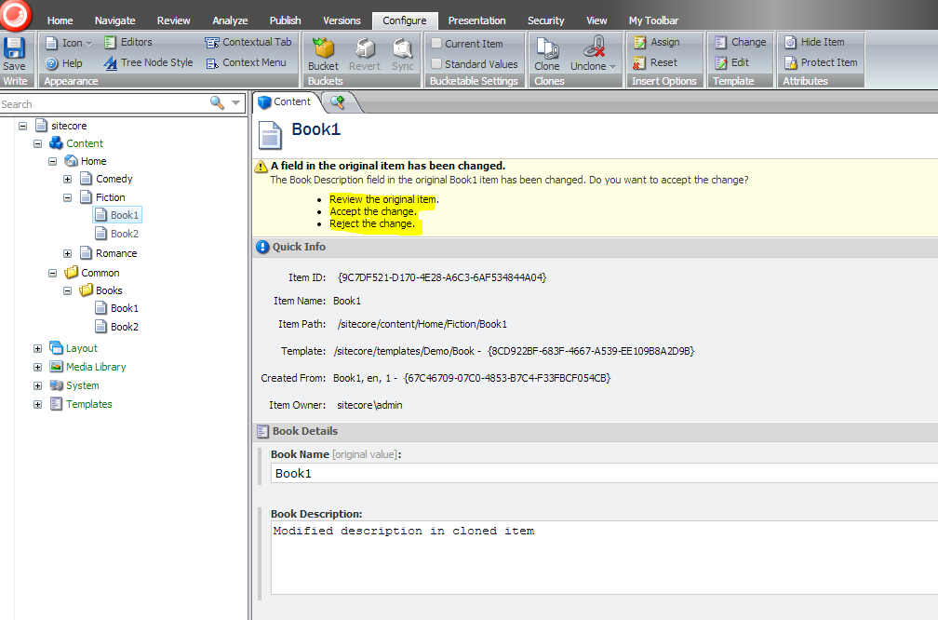Open the Presentation ribbon tab
This screenshot has width=938, height=620.
point(476,20)
